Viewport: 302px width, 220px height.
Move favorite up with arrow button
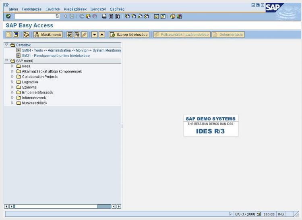102,35
